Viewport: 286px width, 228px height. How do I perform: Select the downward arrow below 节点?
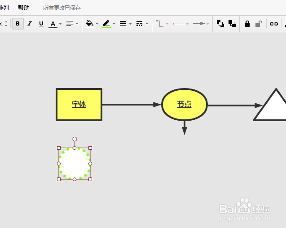tap(185, 128)
